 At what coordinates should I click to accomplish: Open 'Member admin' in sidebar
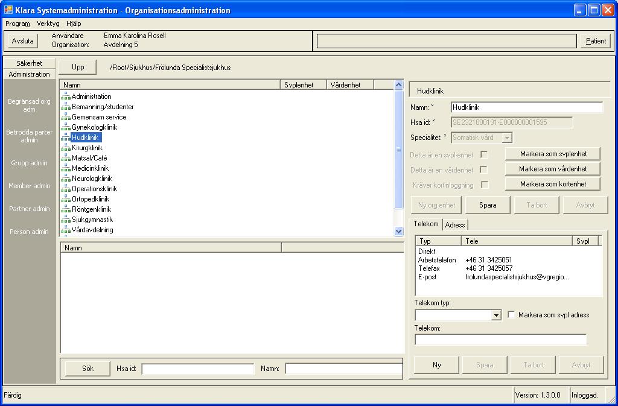point(29,185)
